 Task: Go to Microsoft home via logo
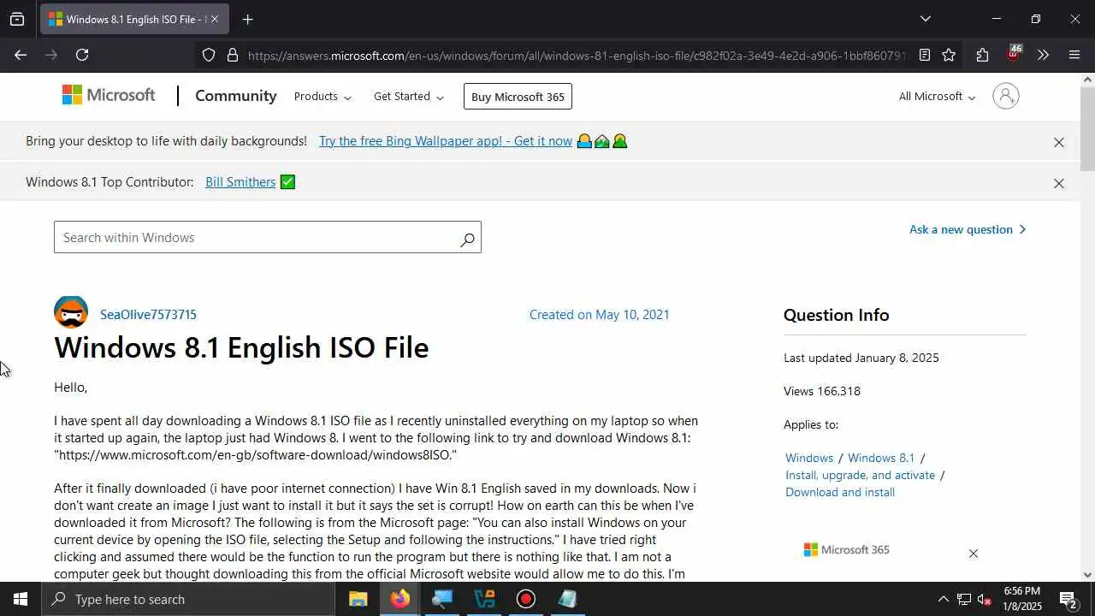[x=109, y=95]
